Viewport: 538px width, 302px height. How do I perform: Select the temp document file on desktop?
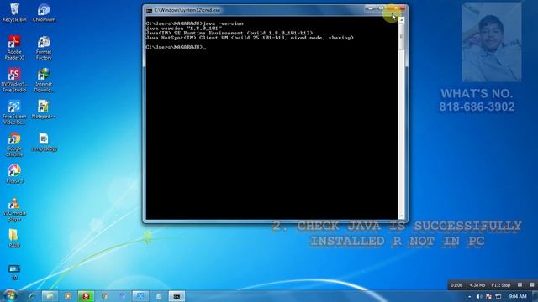(44, 142)
